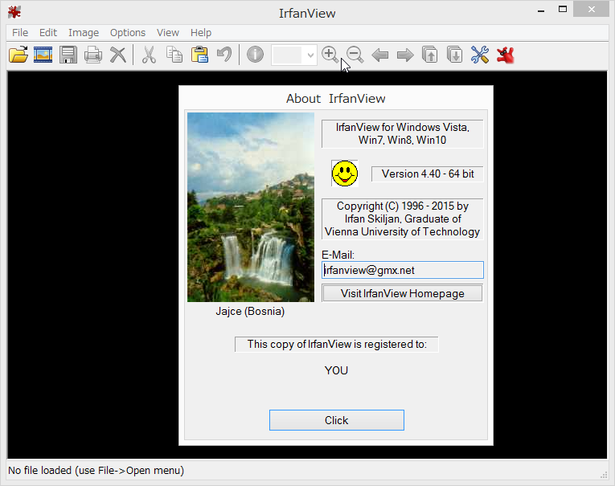Click the Open file folder icon
This screenshot has width=615, height=486.
pyautogui.click(x=18, y=55)
